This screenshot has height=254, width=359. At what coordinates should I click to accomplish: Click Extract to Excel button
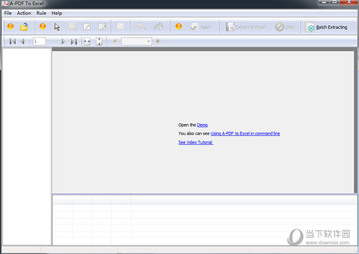pyautogui.click(x=245, y=27)
